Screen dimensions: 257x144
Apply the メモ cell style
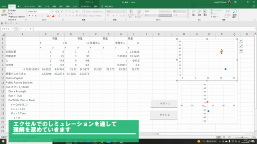tap(179, 15)
